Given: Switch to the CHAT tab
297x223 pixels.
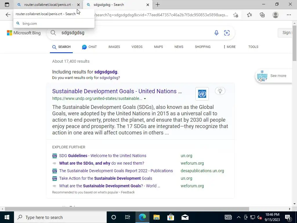Looking at the screenshot, I should 89,47.
